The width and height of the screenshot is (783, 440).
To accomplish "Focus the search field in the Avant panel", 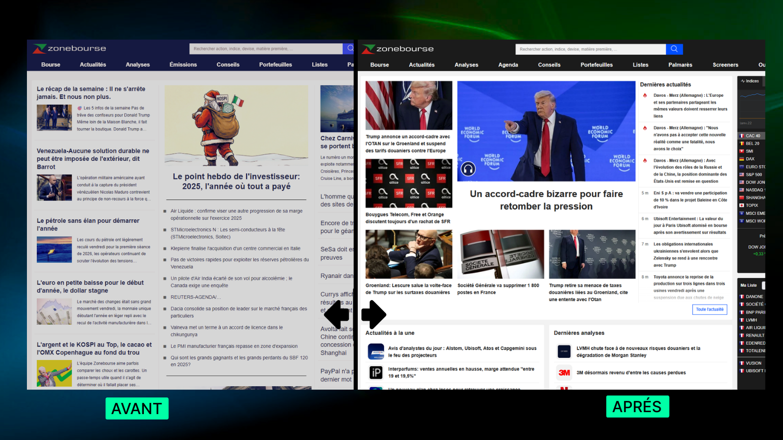I will (x=266, y=49).
